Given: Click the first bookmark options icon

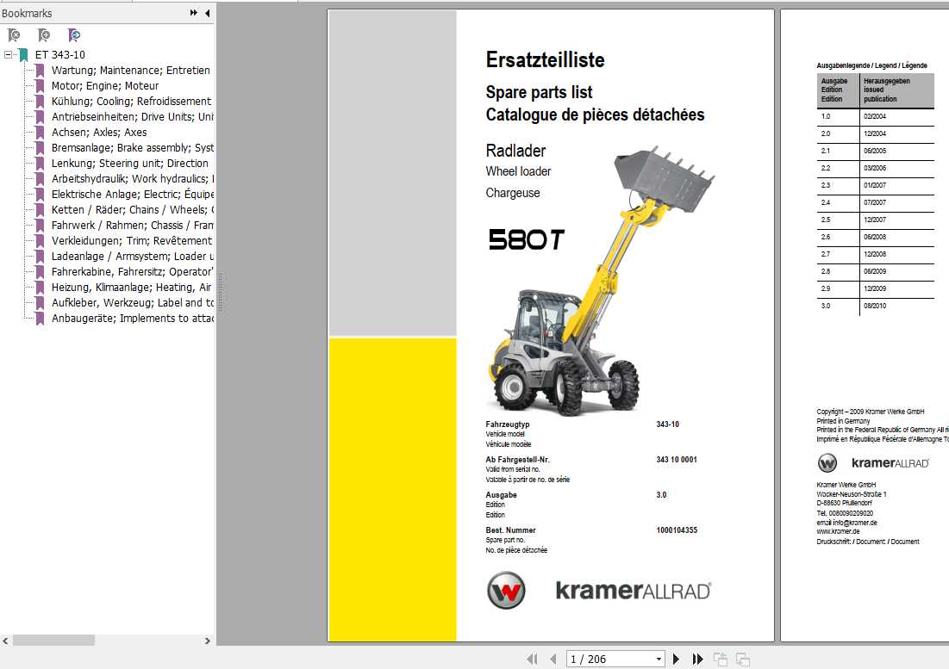Looking at the screenshot, I should coord(13,35).
